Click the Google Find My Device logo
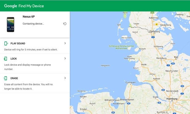Viewport: 190px width, 114px height. click(x=24, y=6)
